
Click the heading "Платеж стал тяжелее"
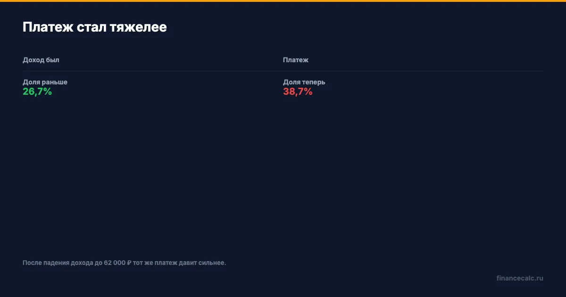[94, 27]
